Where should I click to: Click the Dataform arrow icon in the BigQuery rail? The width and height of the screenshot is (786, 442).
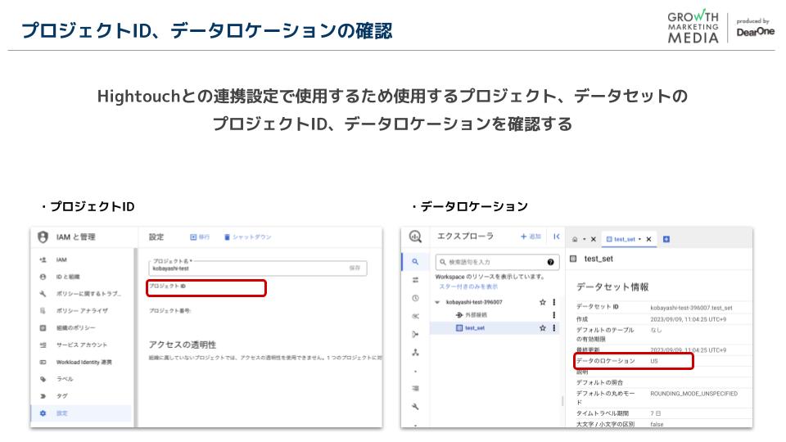415,334
